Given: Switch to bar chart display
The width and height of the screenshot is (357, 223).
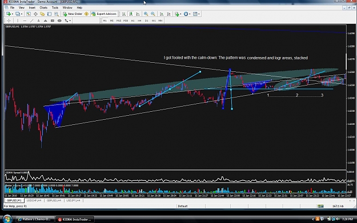Looking at the screenshot, I should pos(123,14).
